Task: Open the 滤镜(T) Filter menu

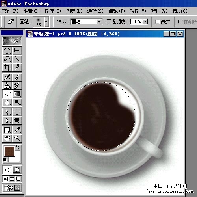Action: click(x=117, y=11)
